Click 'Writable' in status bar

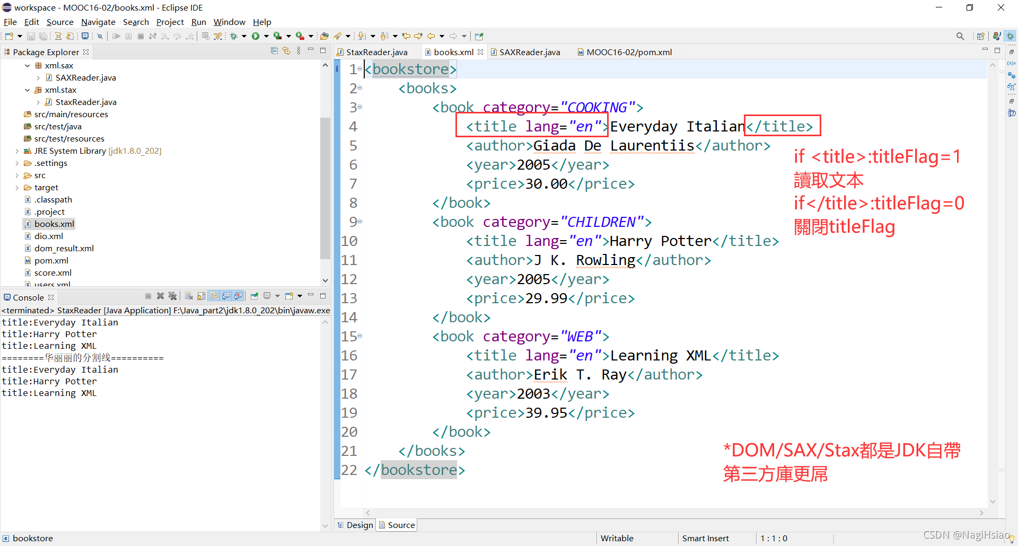617,538
